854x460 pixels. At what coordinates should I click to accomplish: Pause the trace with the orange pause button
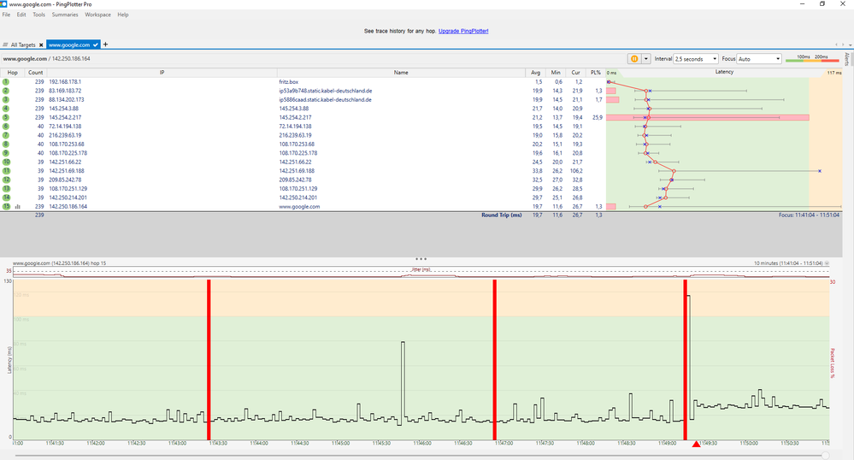(634, 59)
